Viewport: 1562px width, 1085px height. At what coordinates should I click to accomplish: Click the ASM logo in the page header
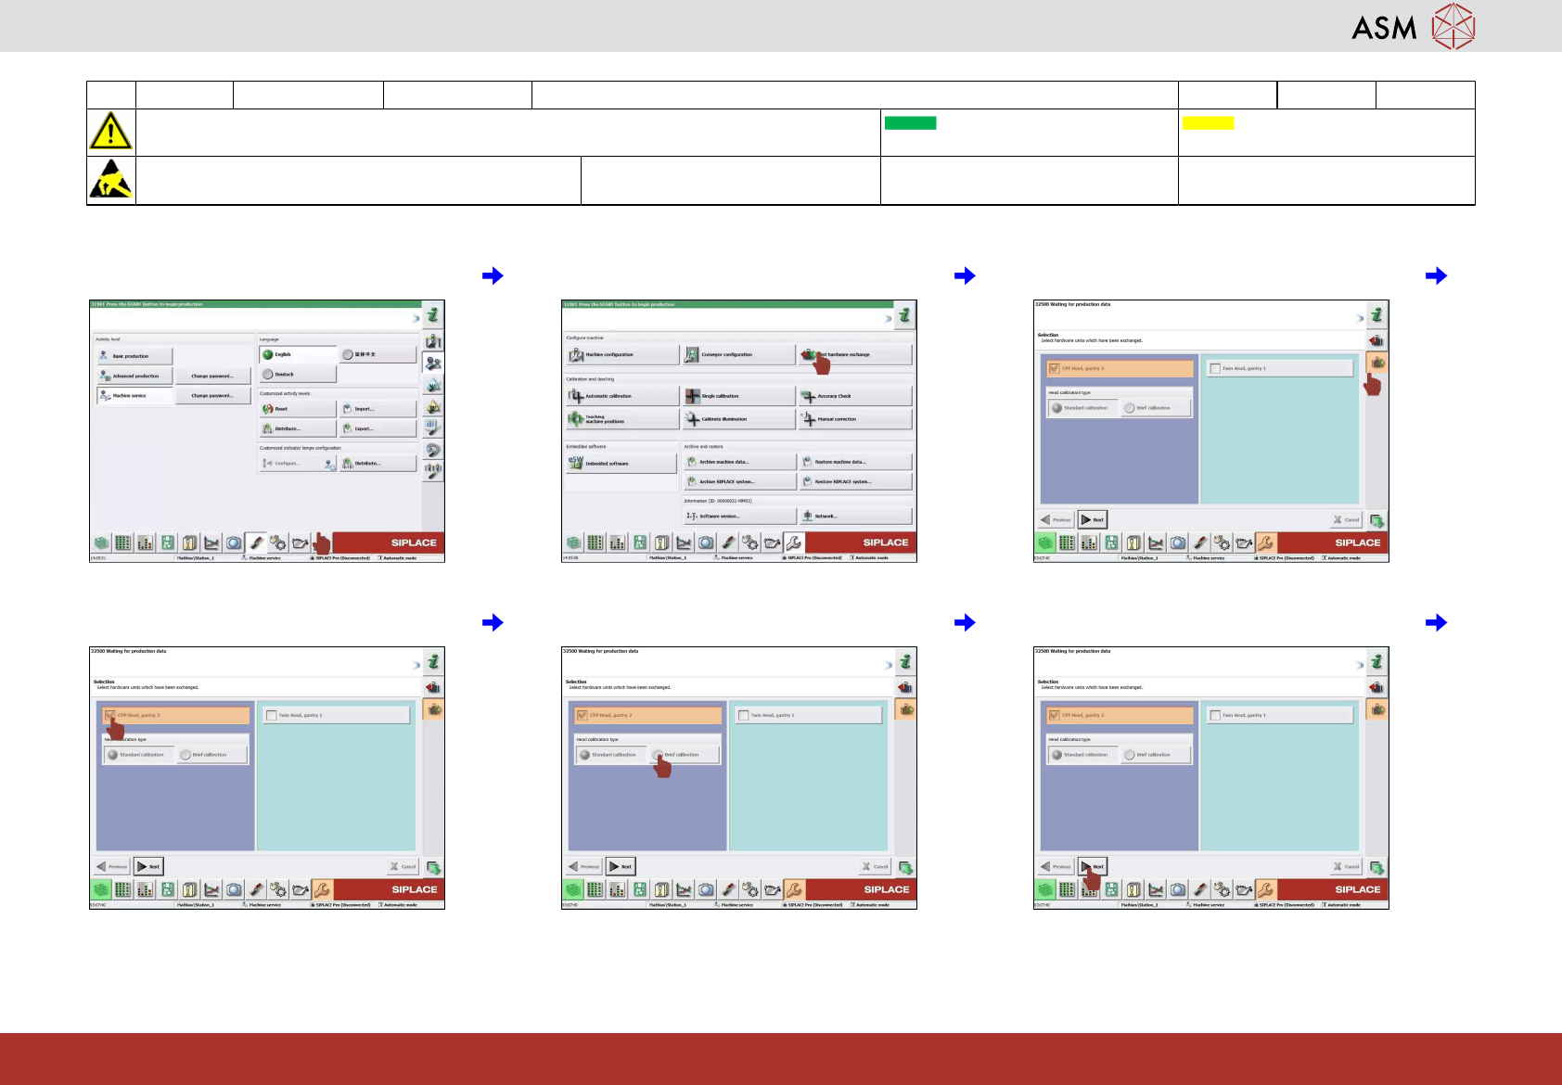(x=1413, y=26)
